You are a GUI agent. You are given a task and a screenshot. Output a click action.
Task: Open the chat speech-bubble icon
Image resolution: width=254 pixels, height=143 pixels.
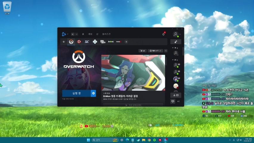coord(173,101)
